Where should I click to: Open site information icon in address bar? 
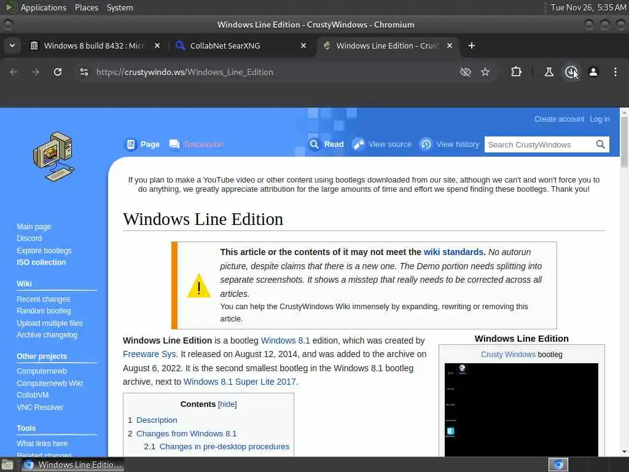pyautogui.click(x=84, y=72)
